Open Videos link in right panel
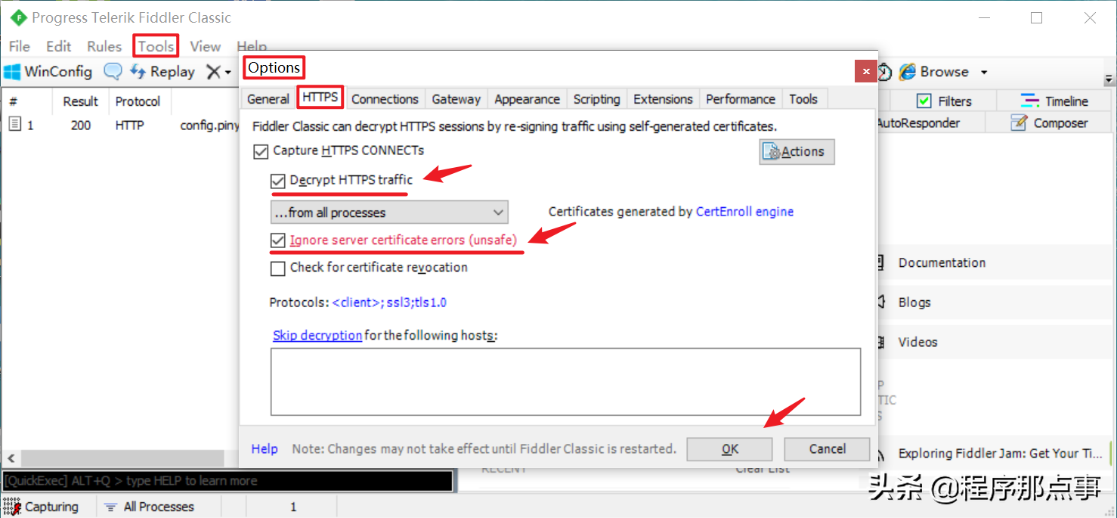1117x518 pixels. click(917, 342)
